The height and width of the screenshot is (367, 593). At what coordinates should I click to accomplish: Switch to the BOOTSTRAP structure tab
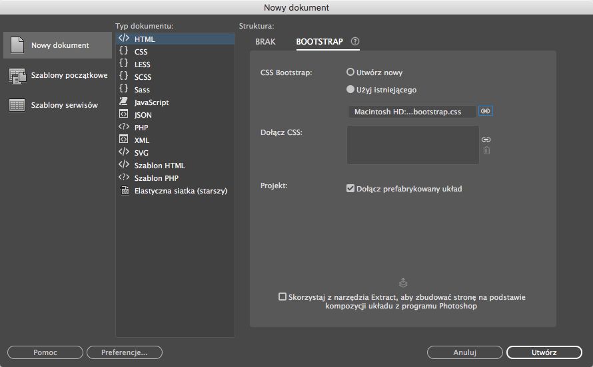click(x=320, y=41)
